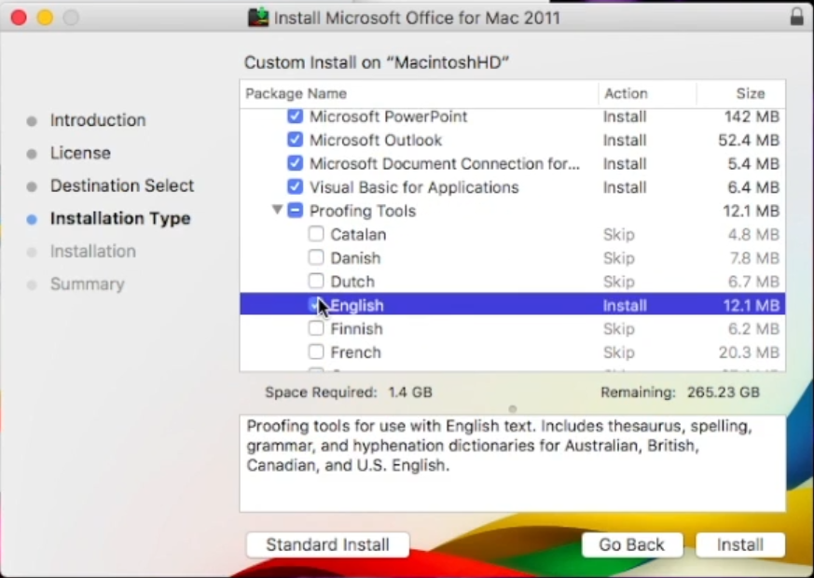Click the Action column header
Screen dimensions: 814x578
click(626, 94)
